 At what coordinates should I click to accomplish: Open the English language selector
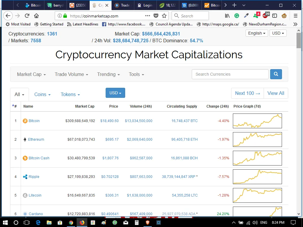(257, 33)
